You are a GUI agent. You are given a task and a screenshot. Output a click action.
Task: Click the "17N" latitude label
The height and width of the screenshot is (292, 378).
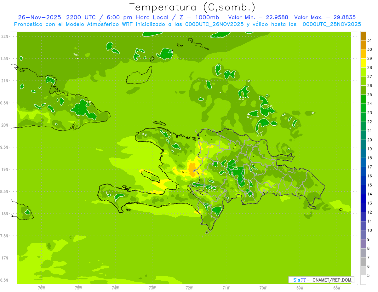[5, 258]
